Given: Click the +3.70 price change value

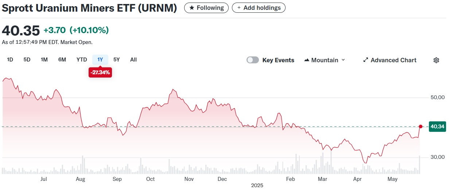Looking at the screenshot, I should pos(55,31).
